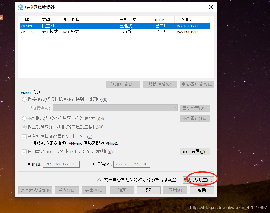This screenshot has height=213, width=270.
Task: Click the 帮助 button
Action: 202,190
